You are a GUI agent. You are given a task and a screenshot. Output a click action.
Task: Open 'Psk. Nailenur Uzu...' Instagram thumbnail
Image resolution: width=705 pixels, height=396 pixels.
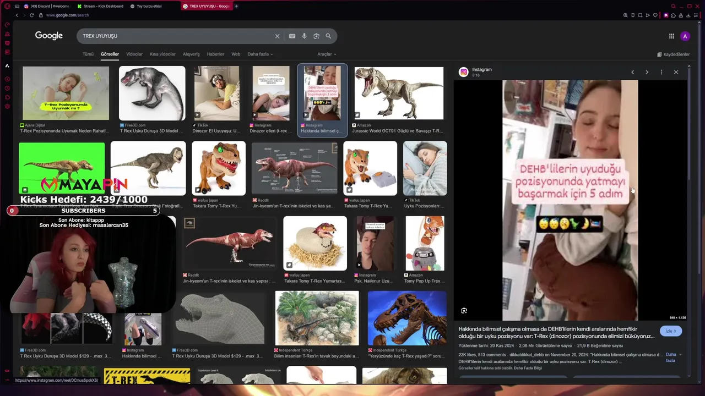pyautogui.click(x=375, y=243)
